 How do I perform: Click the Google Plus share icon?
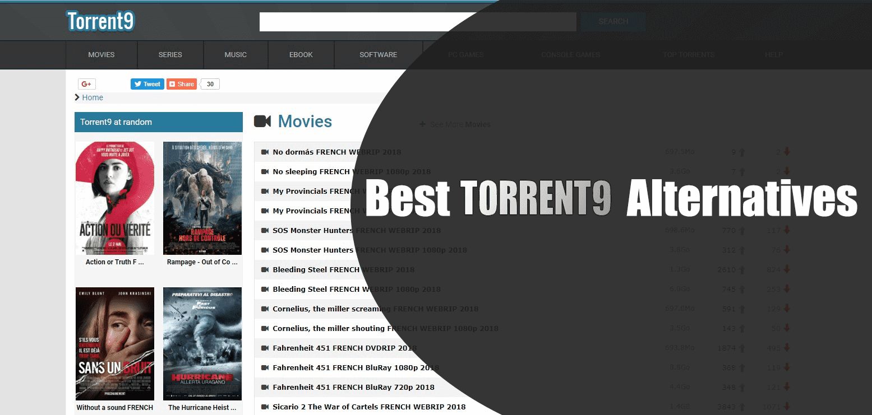tap(86, 84)
